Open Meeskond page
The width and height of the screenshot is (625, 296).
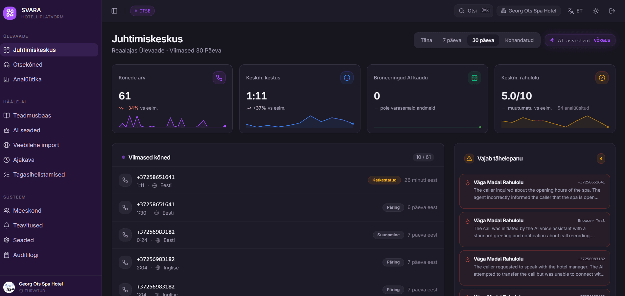49,211
